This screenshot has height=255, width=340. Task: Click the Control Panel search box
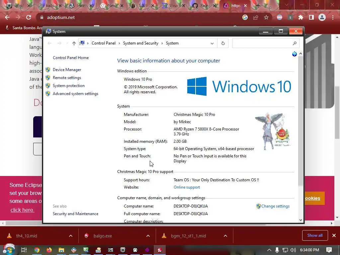click(x=266, y=43)
